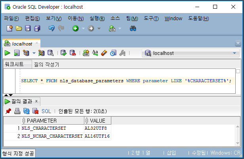Click inside the SQL query editor line

click(x=128, y=81)
